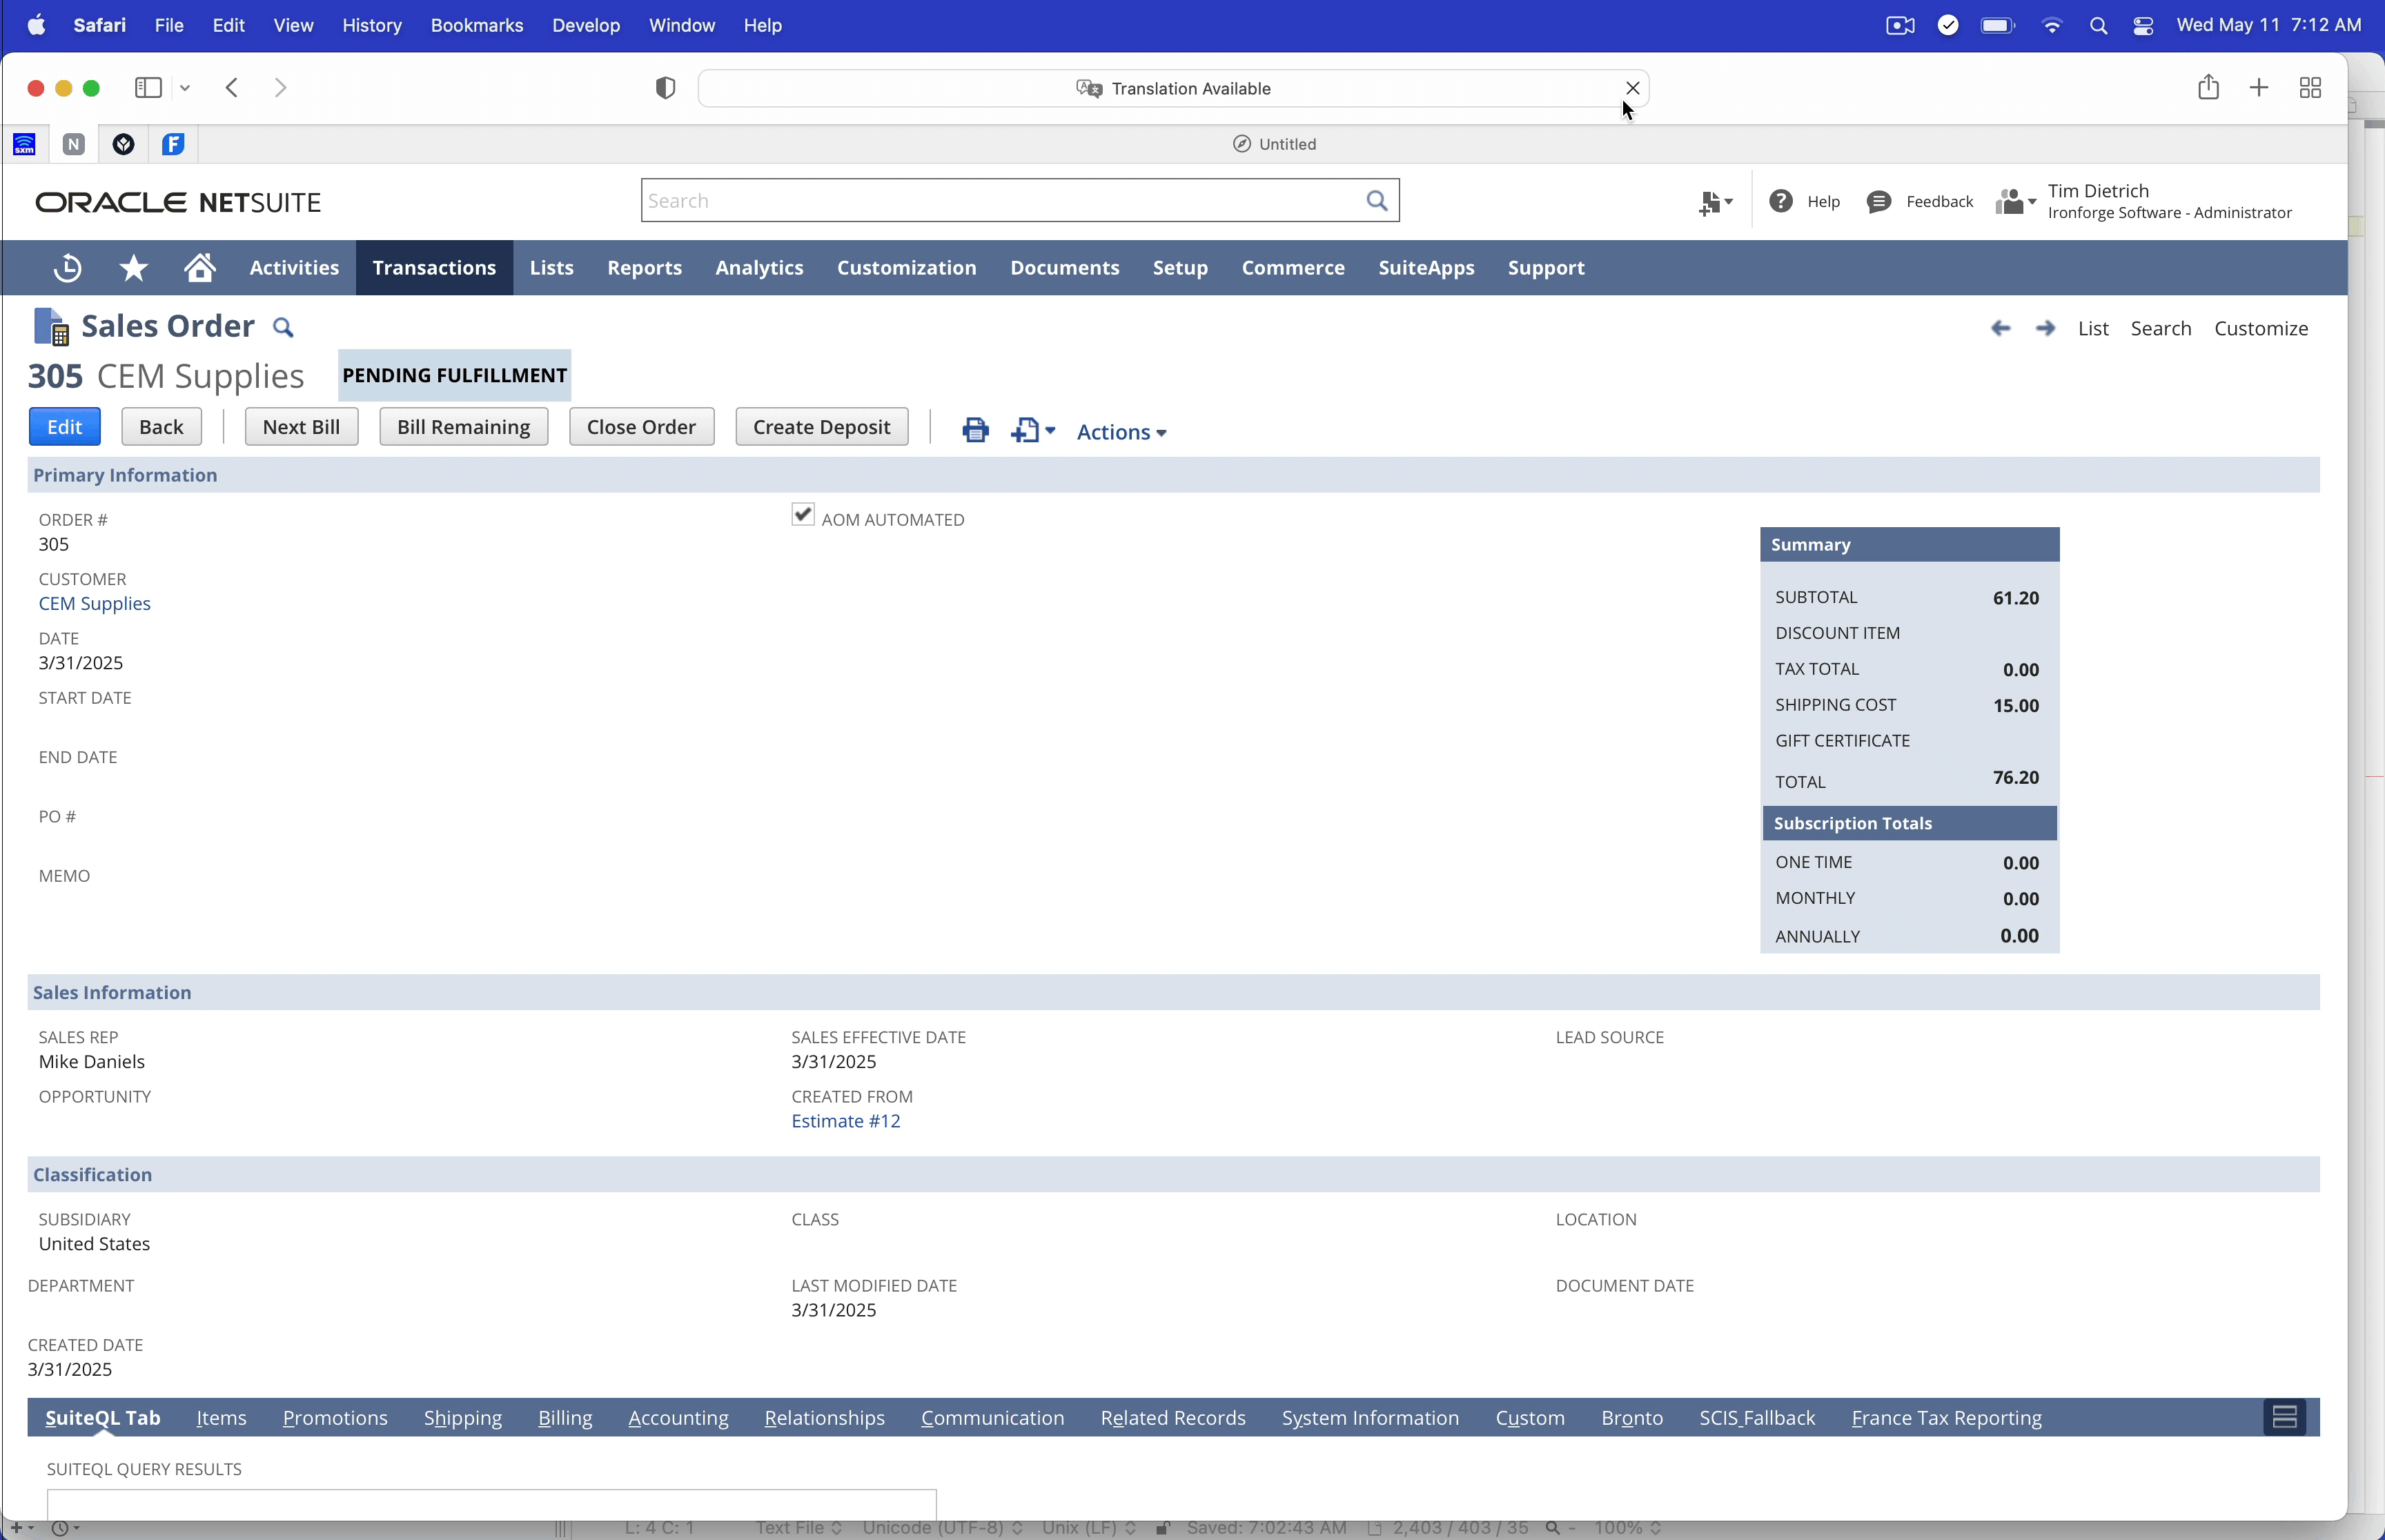2385x1540 pixels.
Task: Click the Sales Order quick search magnifier
Action: (x=283, y=327)
